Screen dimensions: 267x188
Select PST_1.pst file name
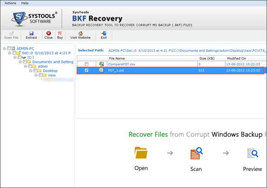click(x=116, y=70)
